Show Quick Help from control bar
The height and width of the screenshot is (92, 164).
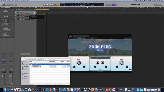tap(6, 5)
